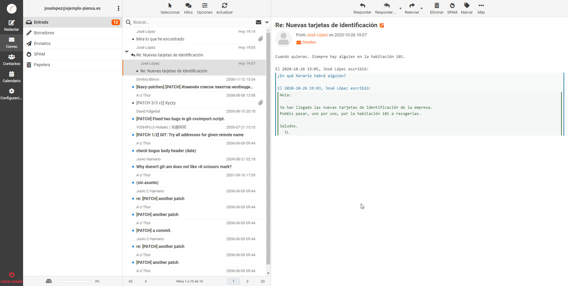Open the reply-all dropdown arrow
This screenshot has width=568, height=286.
point(400,9)
